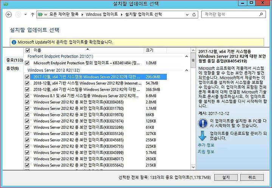This screenshot has width=272, height=188.
Task: Uncheck the 54.7MB Internet Explorer update checkbox
Action: tap(27, 83)
